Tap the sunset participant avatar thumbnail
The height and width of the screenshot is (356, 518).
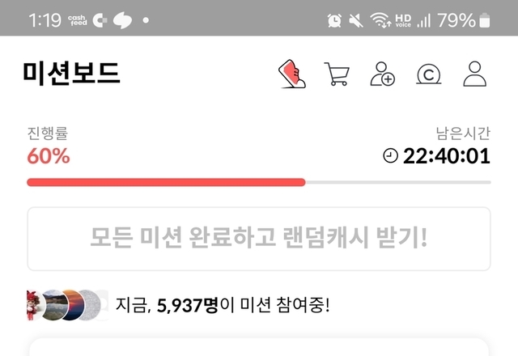pyautogui.click(x=73, y=305)
